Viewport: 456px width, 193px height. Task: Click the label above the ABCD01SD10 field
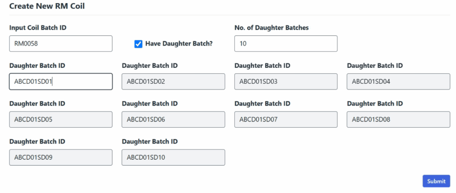click(x=150, y=142)
